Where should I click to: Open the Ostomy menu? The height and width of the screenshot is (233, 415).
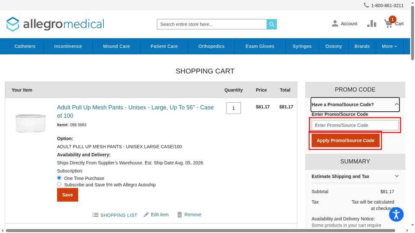(333, 46)
